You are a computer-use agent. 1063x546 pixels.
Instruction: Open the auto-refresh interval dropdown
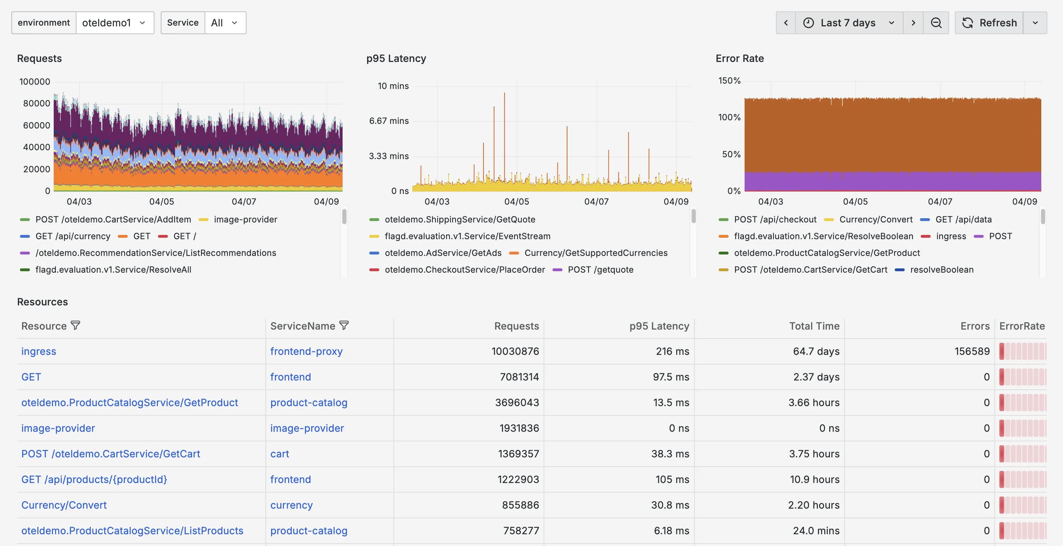pos(1035,23)
